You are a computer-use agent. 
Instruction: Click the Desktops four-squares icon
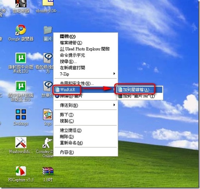[x=21, y=114]
